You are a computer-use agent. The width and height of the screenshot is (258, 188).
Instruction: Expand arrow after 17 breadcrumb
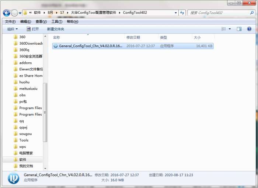click(67, 13)
